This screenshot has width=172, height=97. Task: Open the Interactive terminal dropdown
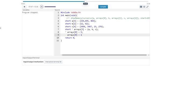[x=53, y=62]
